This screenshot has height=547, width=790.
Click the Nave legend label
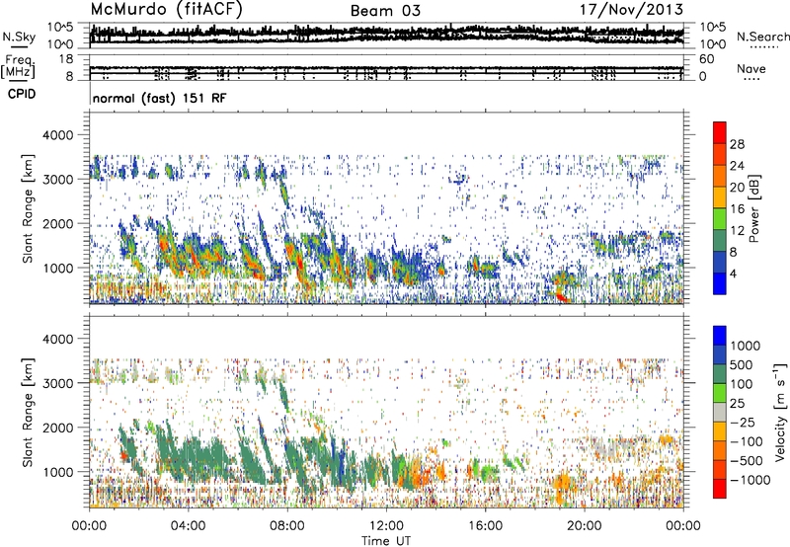[x=751, y=69]
